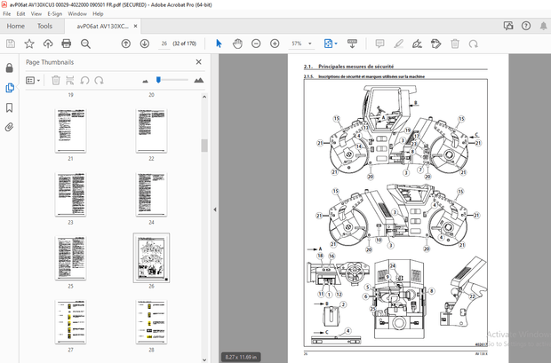Click the page number input field
Screen dimensions: 551x363
[x=164, y=43]
